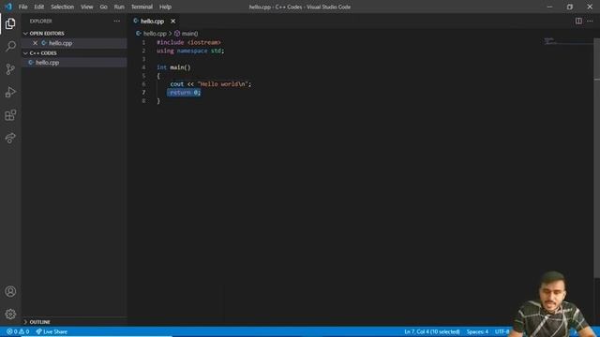Collapse the Open Editors section
This screenshot has width=600, height=337.
point(25,34)
